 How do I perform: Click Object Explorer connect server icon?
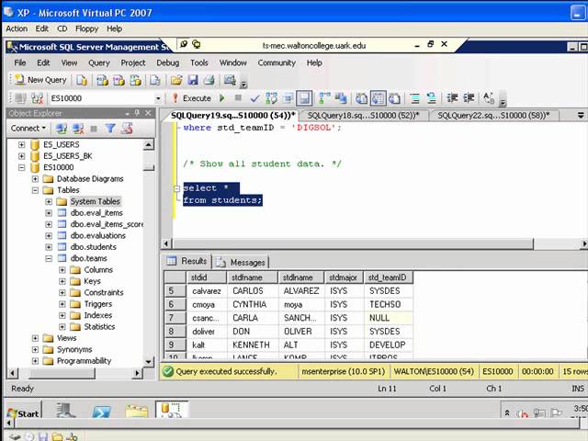62,129
